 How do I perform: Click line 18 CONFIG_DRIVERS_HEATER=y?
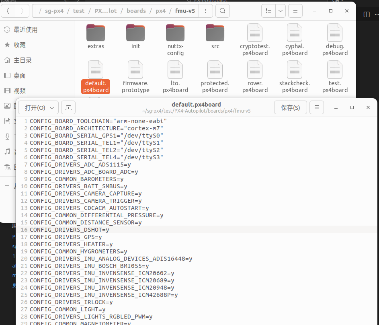[71, 244]
